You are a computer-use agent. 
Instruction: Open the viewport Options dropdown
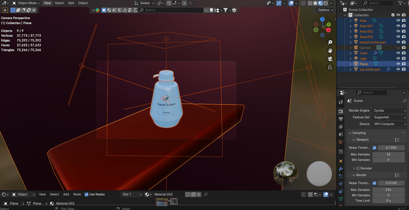click(x=325, y=10)
